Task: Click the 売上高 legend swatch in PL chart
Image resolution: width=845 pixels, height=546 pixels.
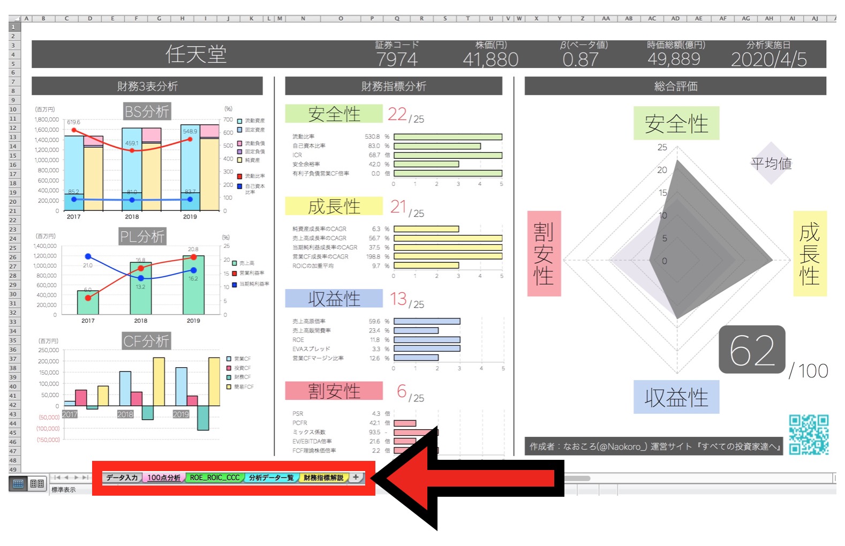Action: pyautogui.click(x=234, y=263)
